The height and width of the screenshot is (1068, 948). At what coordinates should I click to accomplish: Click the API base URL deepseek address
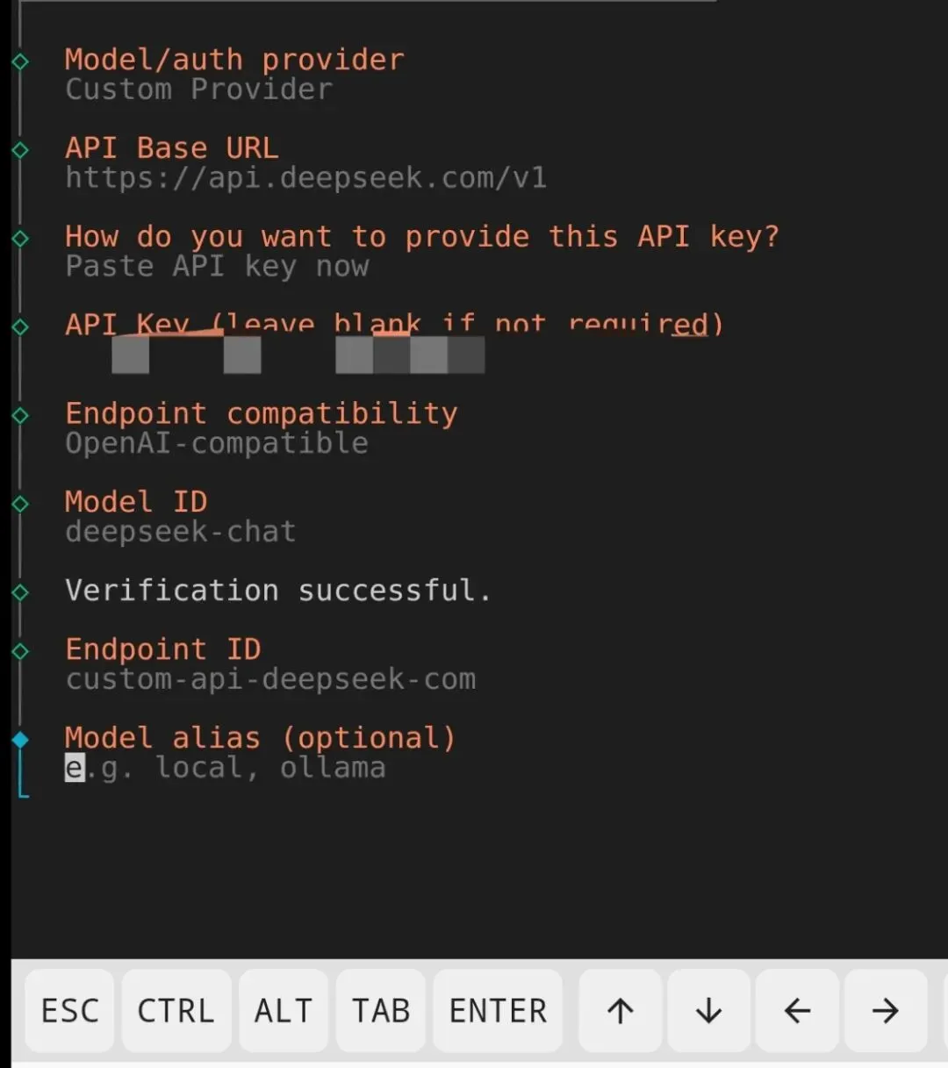(x=305, y=178)
